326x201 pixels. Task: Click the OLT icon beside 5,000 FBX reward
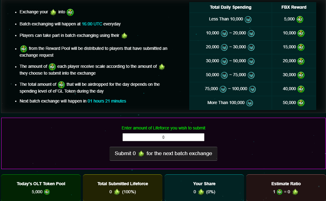coord(300,19)
